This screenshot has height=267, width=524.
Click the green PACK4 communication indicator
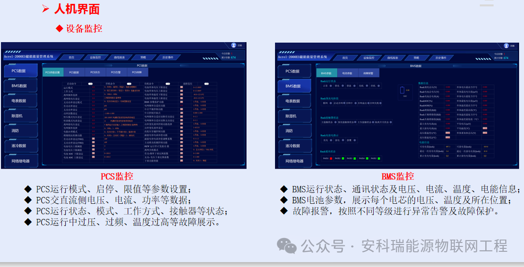coord(367,158)
